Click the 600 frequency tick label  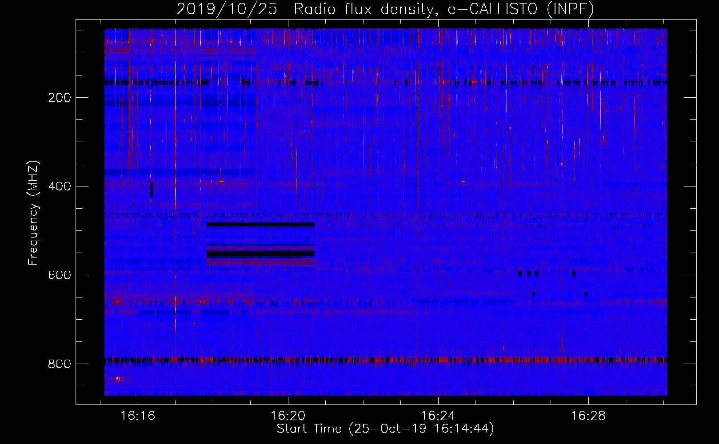(x=60, y=275)
